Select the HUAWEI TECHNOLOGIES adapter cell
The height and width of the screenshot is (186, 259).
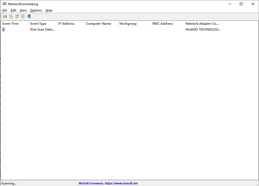click(x=202, y=30)
